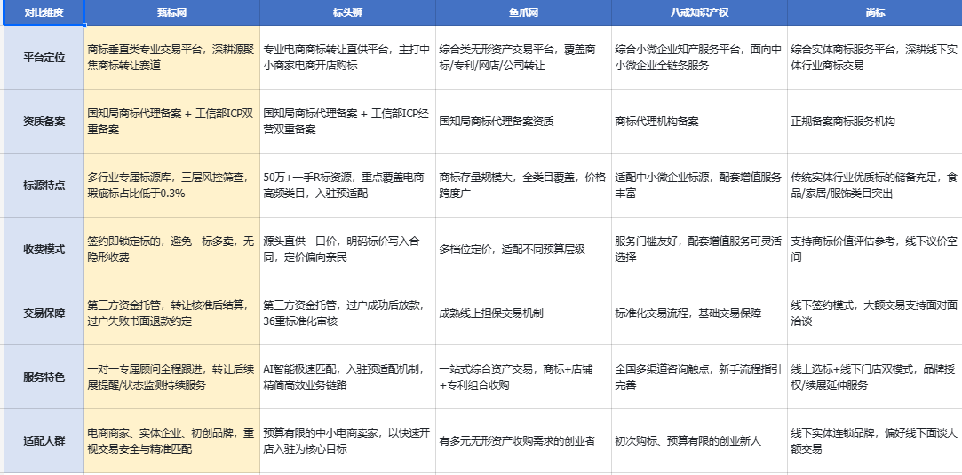
Task: Click the 资质备案 row label
Action: pos(44,122)
